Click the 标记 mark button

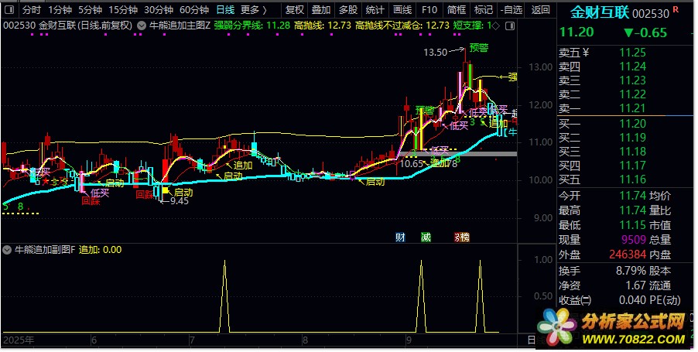point(484,9)
